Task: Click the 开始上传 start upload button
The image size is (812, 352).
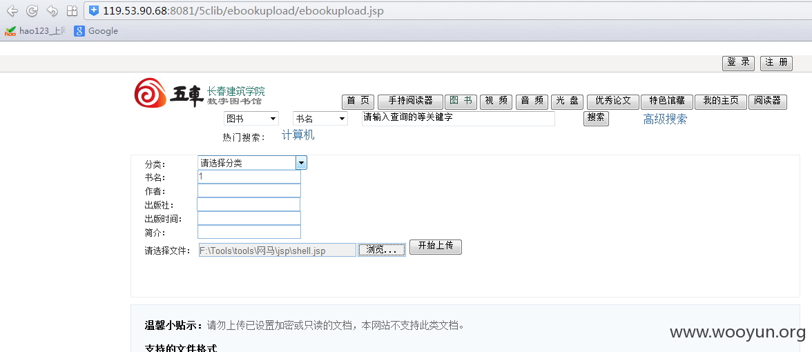Action: pyautogui.click(x=436, y=247)
